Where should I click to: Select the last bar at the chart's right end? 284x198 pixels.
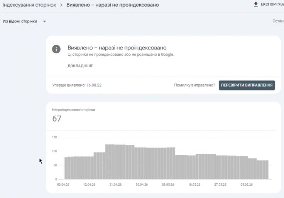(x=267, y=170)
